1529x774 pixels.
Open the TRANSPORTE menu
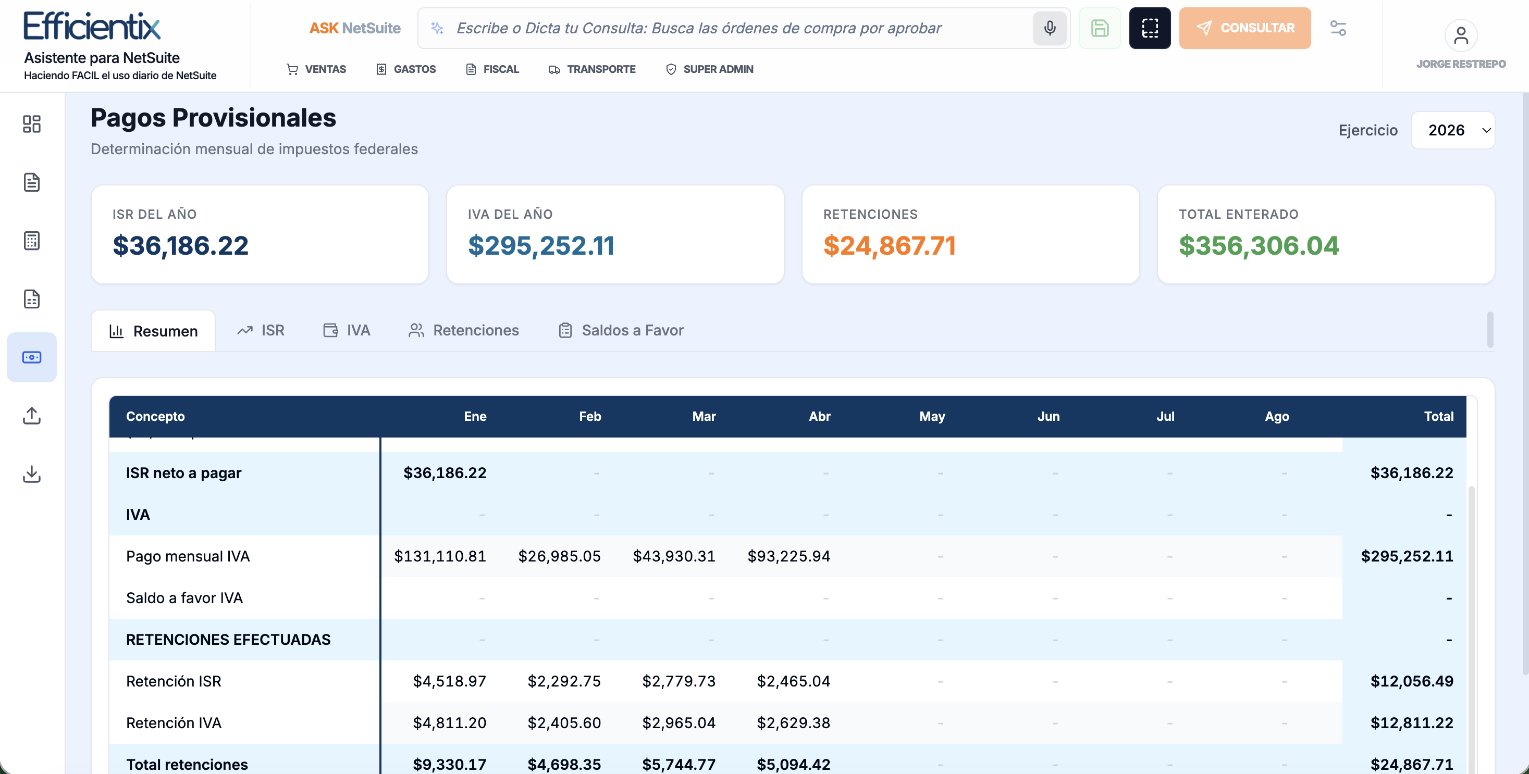tap(592, 69)
